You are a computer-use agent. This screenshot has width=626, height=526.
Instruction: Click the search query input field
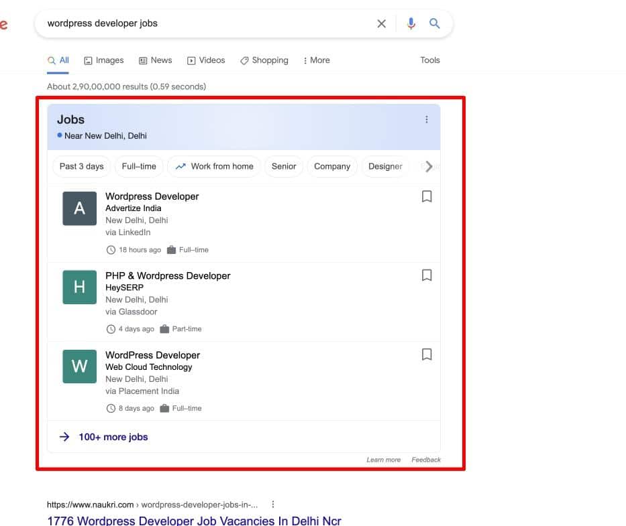(x=201, y=23)
